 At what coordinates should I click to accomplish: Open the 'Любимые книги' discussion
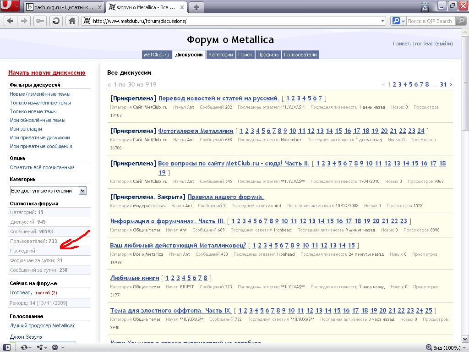pyautogui.click(x=135, y=278)
